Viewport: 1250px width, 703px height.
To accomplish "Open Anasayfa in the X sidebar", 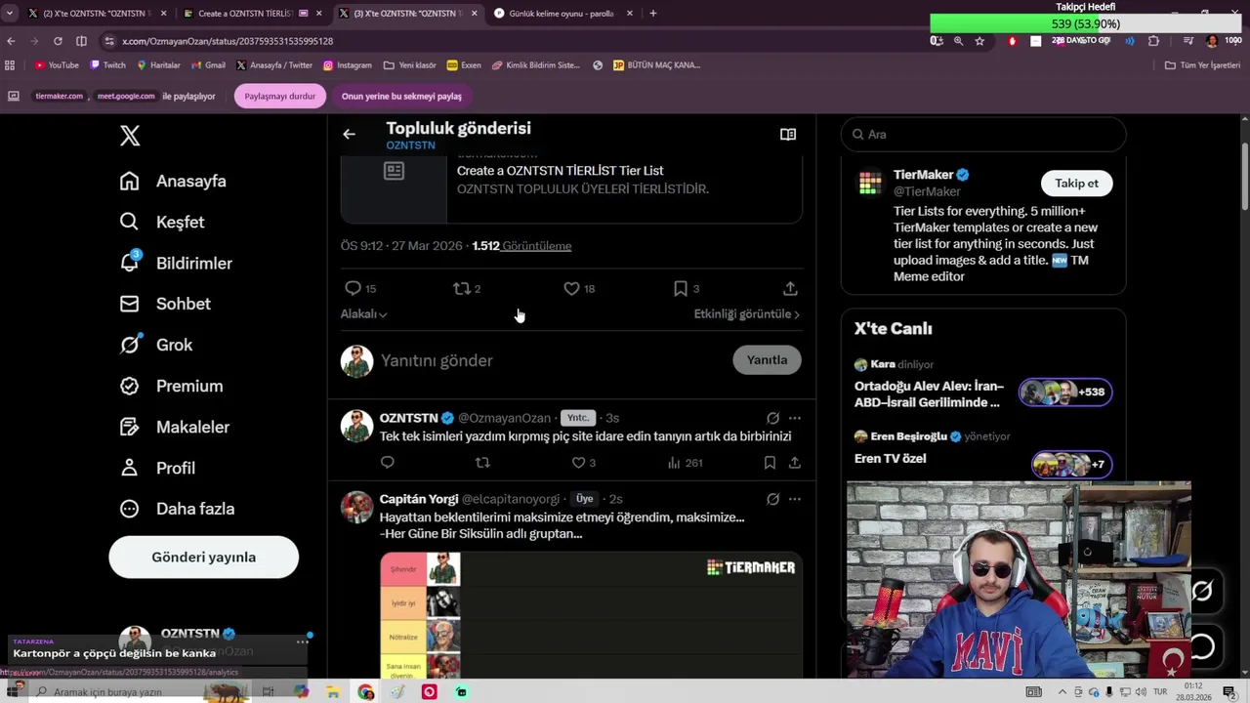I will click(173, 181).
